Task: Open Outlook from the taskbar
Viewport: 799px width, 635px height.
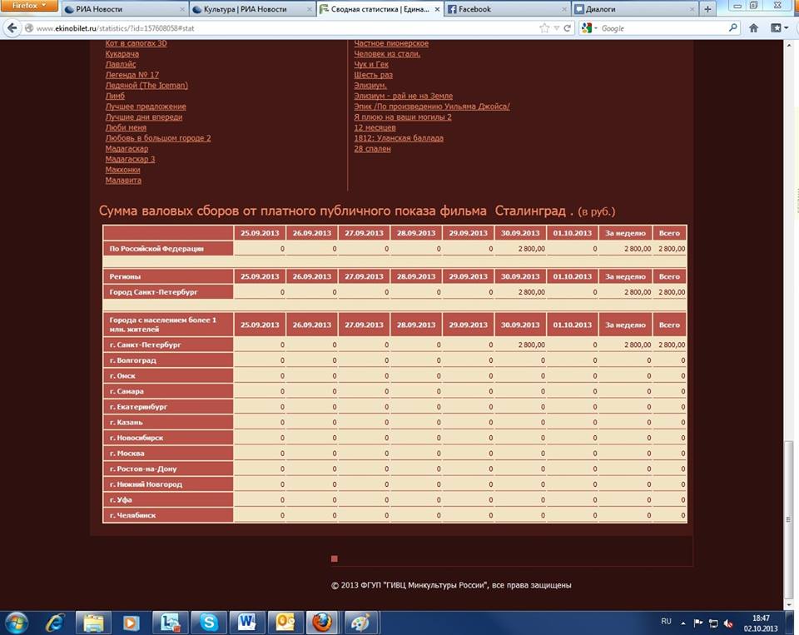Action: [285, 623]
